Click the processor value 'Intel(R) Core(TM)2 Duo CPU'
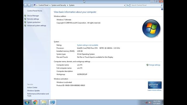Image resolution: width=187 pixels, height=105 pixels. (x=87, y=48)
